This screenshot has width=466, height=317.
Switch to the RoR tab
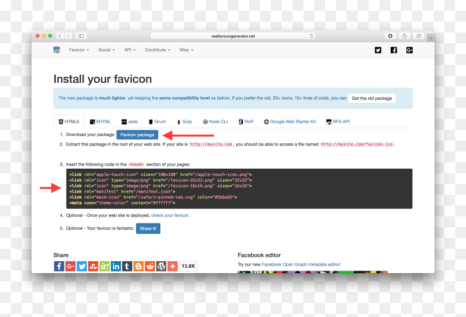point(246,122)
